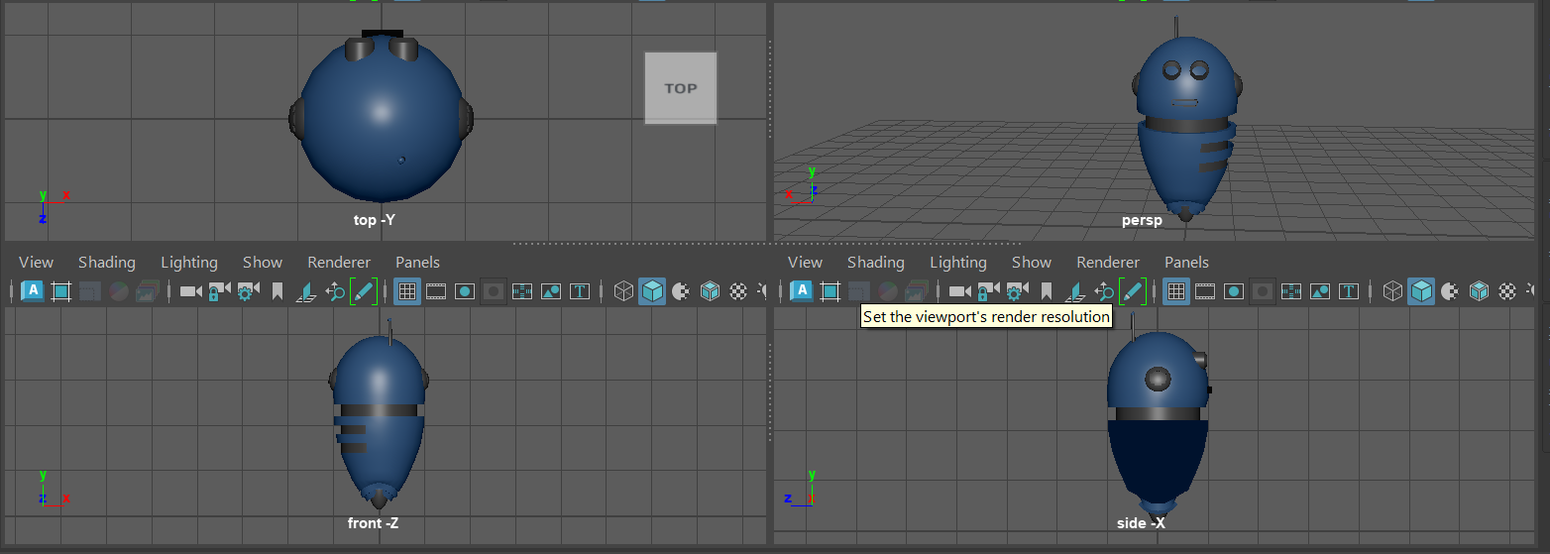This screenshot has height=554, width=1550.
Task: Click Select Camera icon in front view toolbar
Action: [190, 291]
